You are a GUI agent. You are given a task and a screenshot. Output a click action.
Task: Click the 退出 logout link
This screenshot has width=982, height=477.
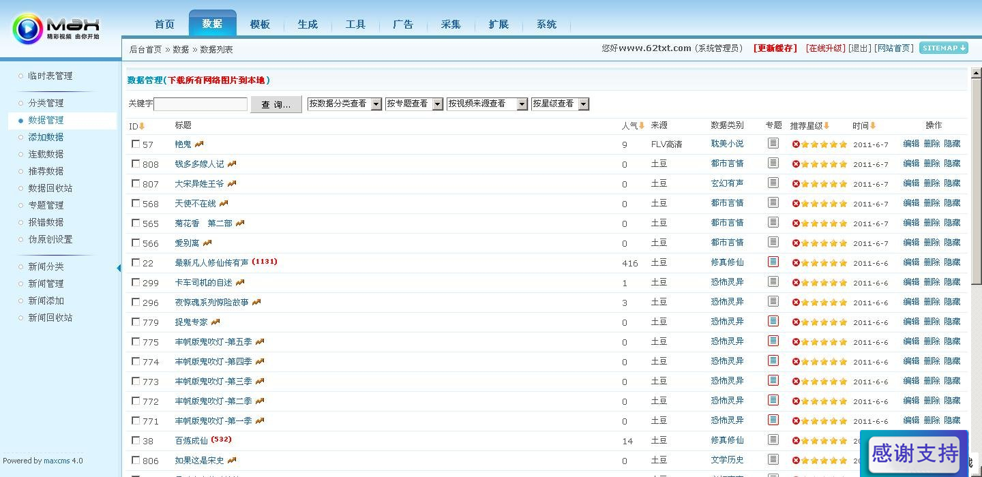[859, 48]
